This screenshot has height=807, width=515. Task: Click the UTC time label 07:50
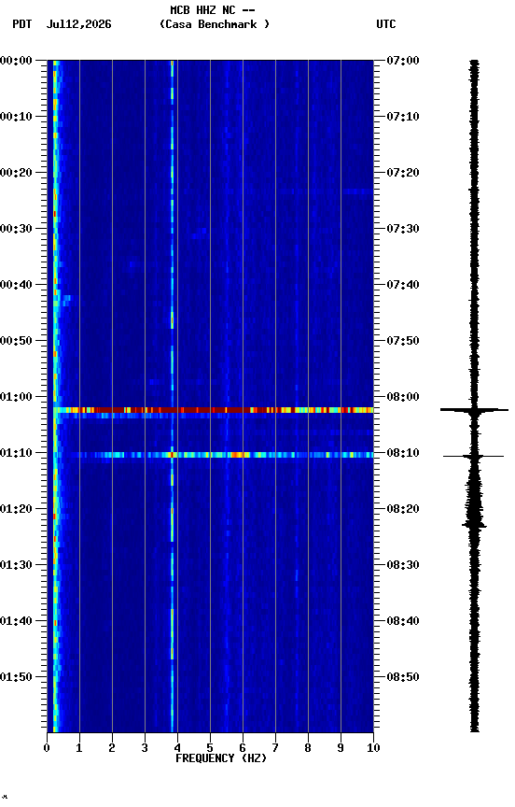[403, 341]
